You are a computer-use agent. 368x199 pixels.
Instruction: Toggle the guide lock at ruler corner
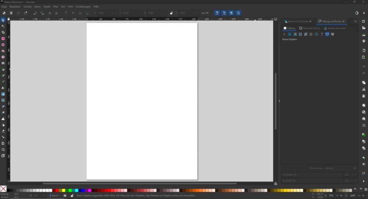click(9, 19)
